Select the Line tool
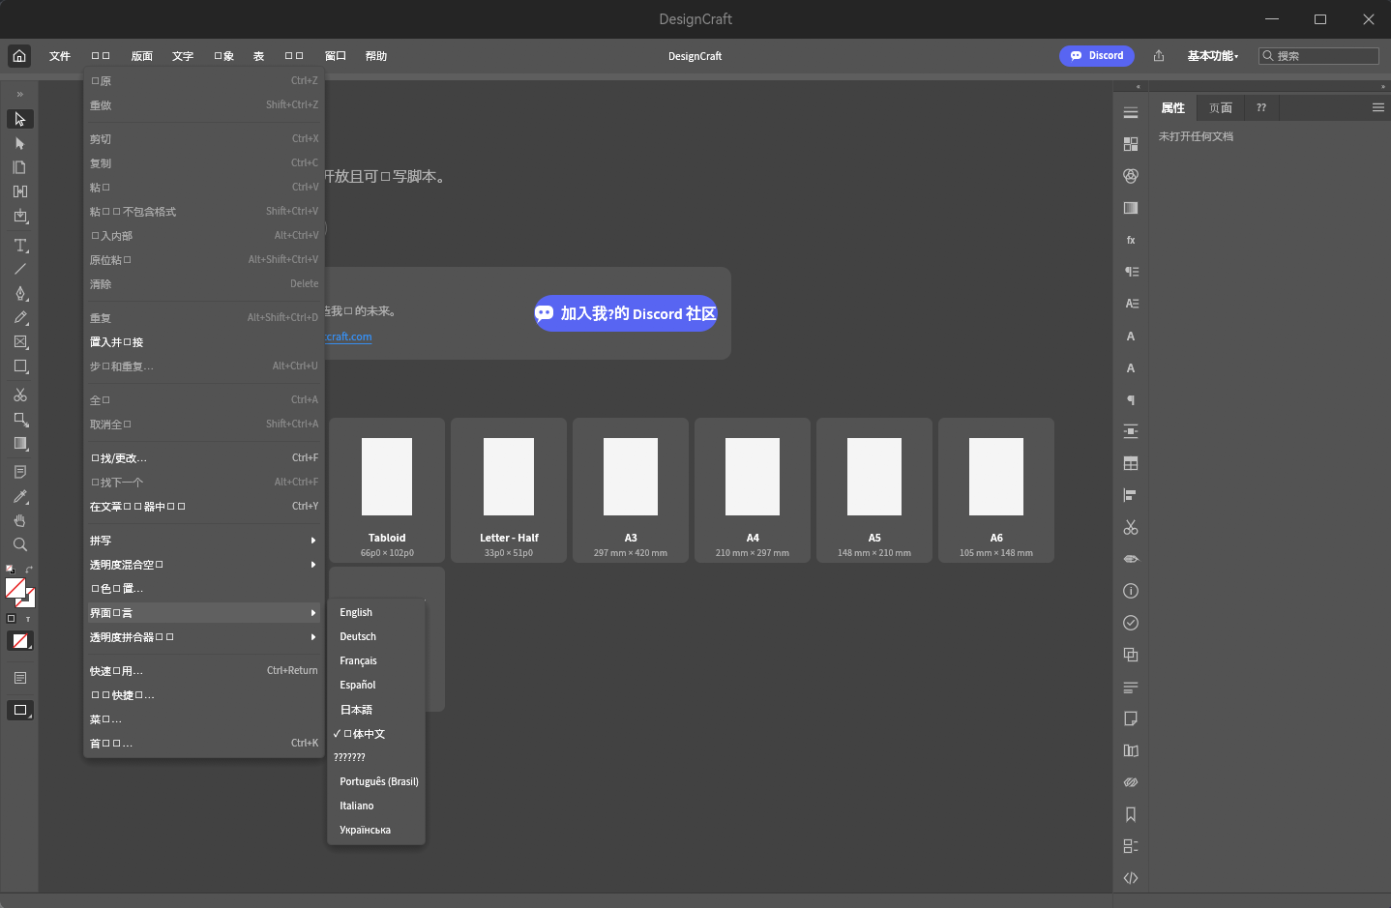 click(x=20, y=269)
